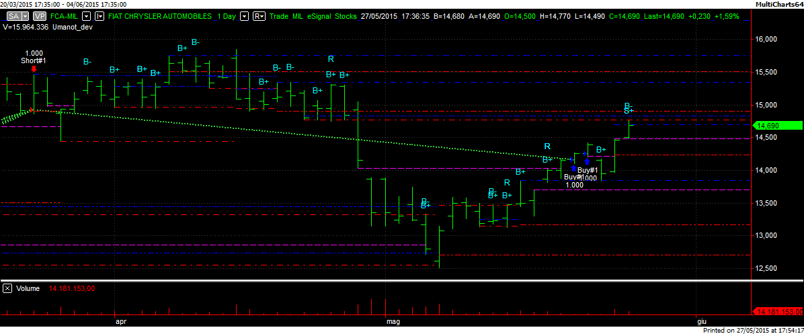Screen dimensions: 804x334
Task: Click the red volume value tag
Action: [x=778, y=312]
